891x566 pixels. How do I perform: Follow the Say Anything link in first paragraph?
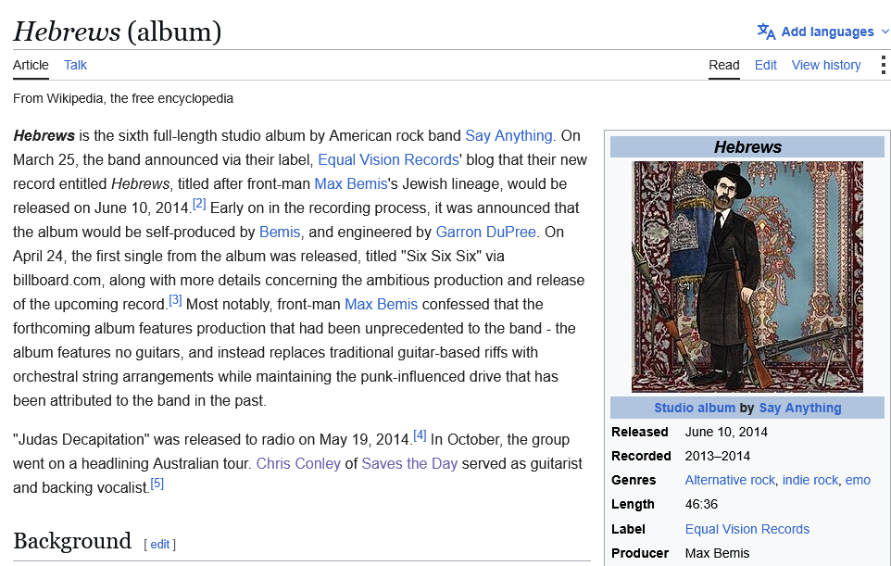click(x=508, y=136)
